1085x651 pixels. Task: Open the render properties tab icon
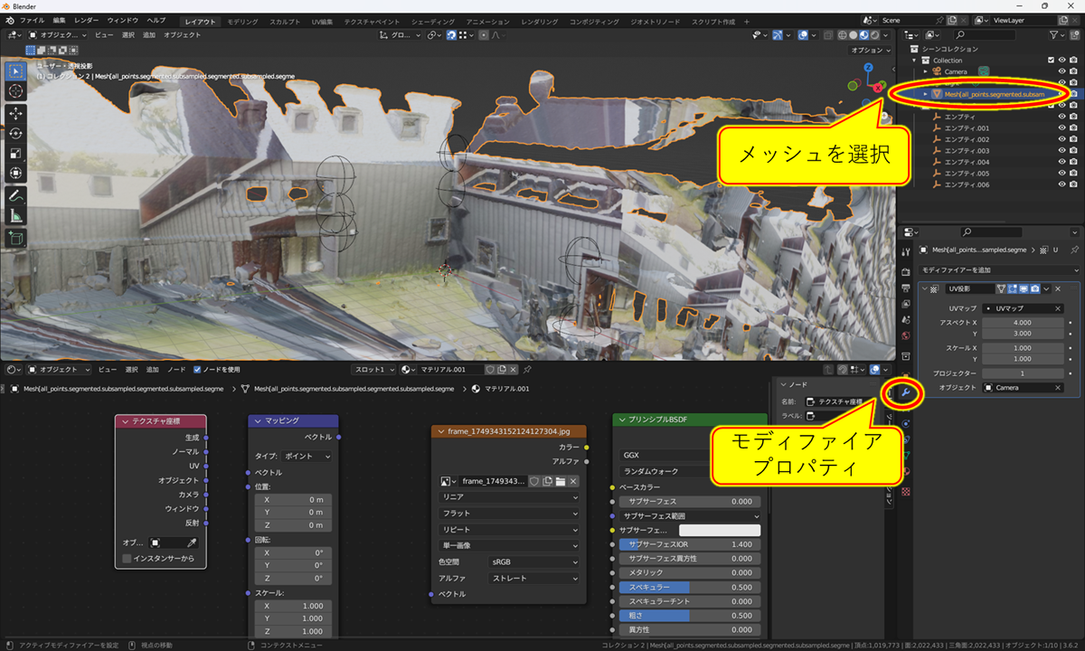click(906, 271)
